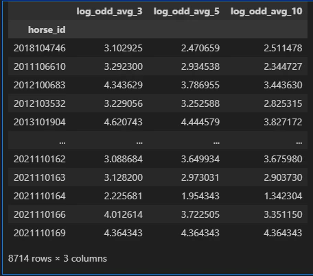Select the log_odd_avg_10 column header

coord(266,11)
